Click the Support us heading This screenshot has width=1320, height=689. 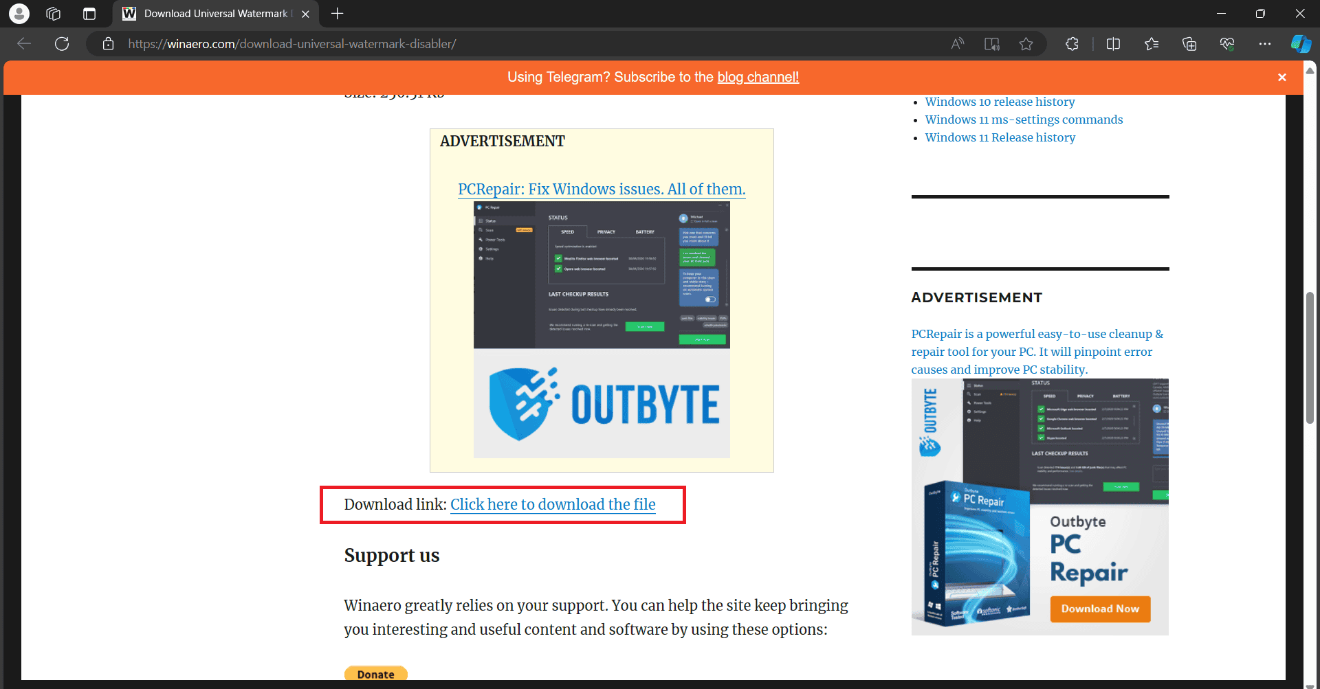(x=392, y=555)
